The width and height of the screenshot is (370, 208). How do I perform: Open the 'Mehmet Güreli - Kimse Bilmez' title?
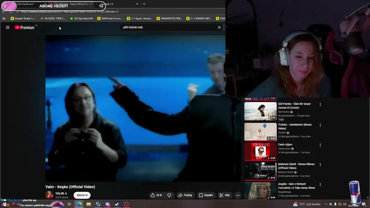point(296,166)
